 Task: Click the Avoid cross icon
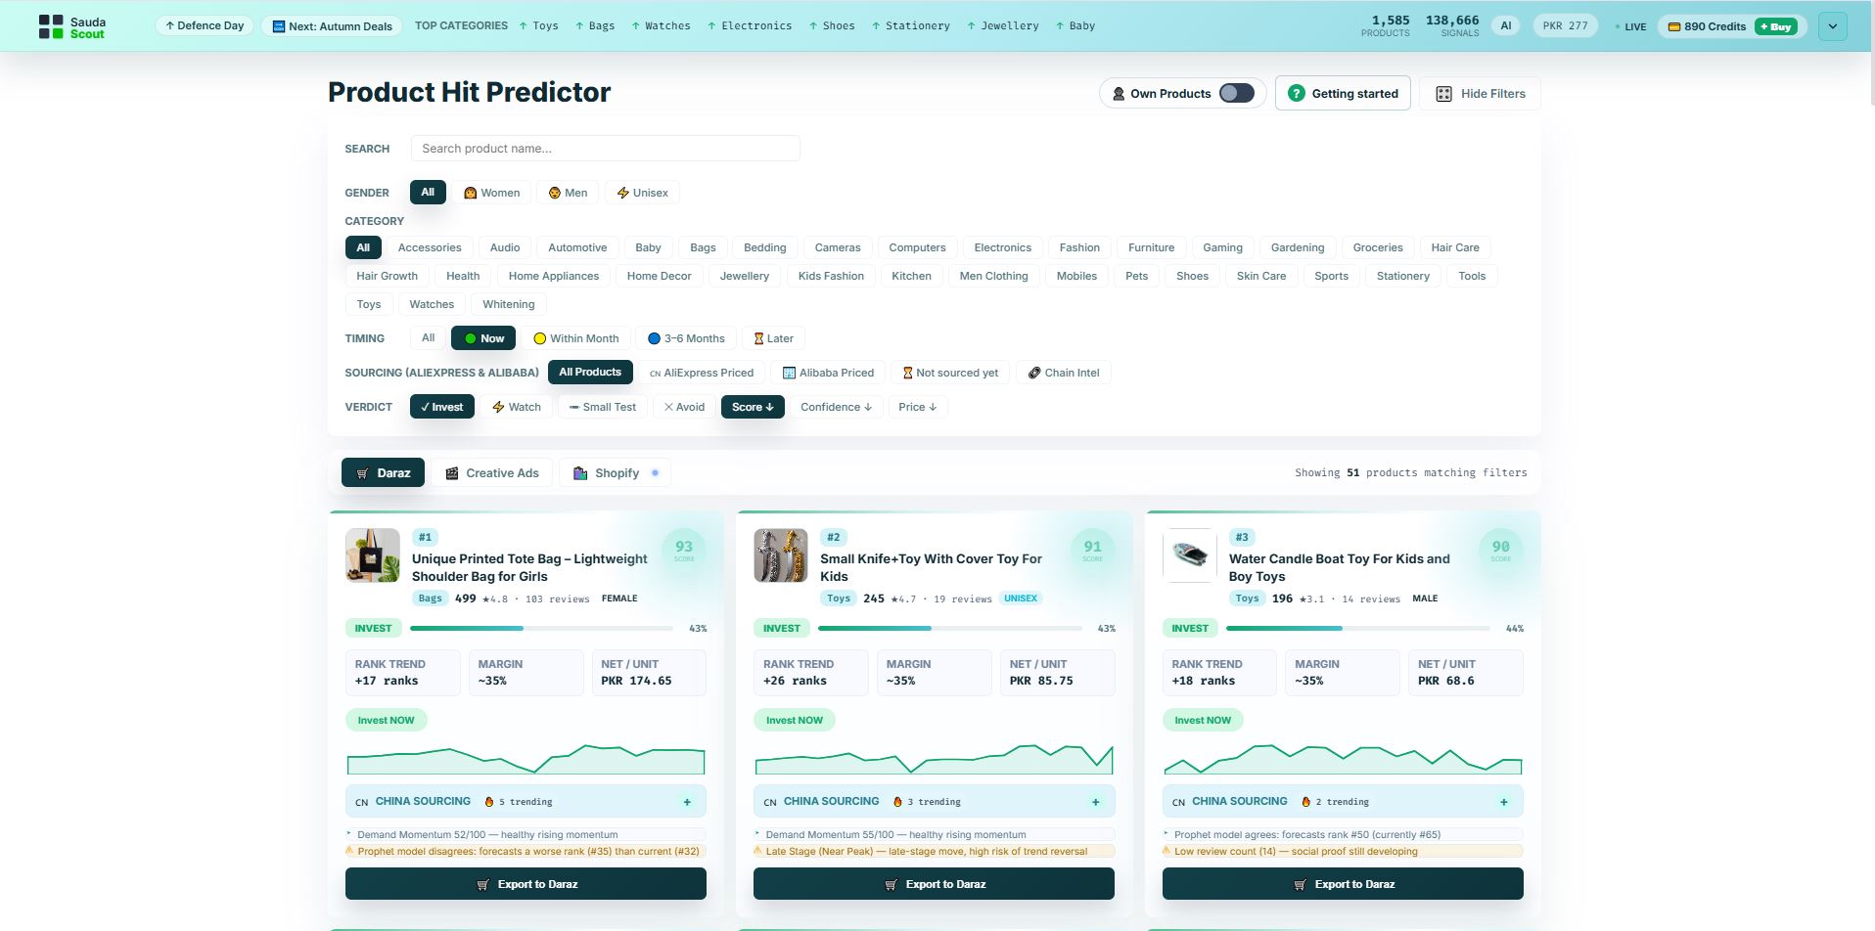coord(668,407)
